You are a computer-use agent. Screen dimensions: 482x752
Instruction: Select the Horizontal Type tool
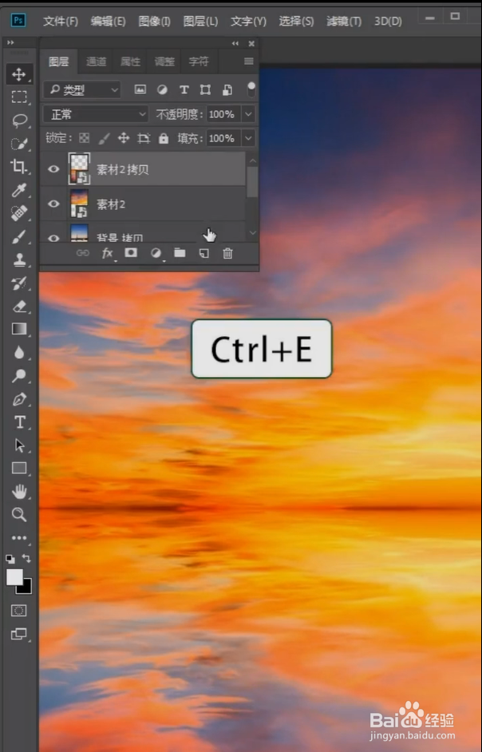point(19,422)
